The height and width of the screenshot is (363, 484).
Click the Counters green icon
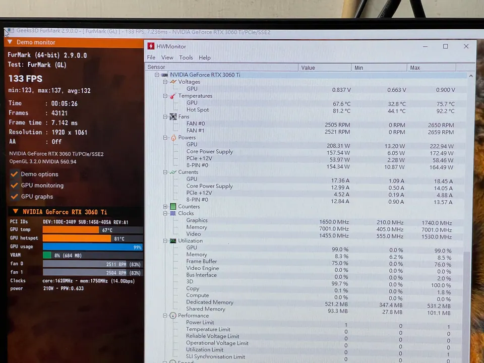[x=173, y=207]
